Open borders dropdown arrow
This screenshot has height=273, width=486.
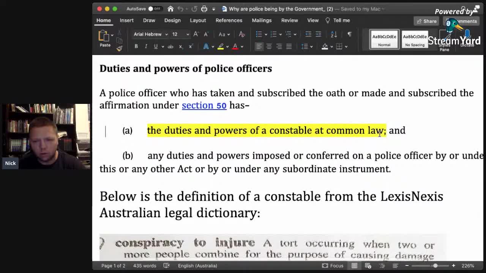coord(346,47)
